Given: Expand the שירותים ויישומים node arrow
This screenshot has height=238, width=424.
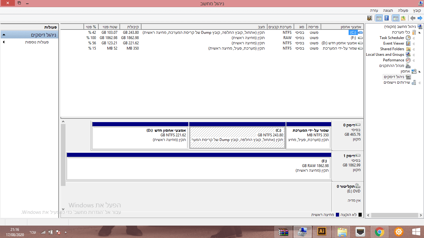Looking at the screenshot, I should point(420,83).
